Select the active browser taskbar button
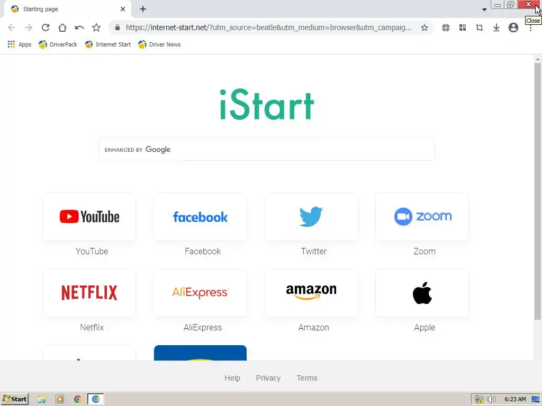Screen dimensions: 542x406 click(96, 400)
